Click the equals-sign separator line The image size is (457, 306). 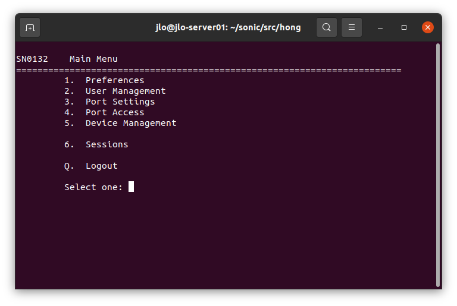point(208,70)
